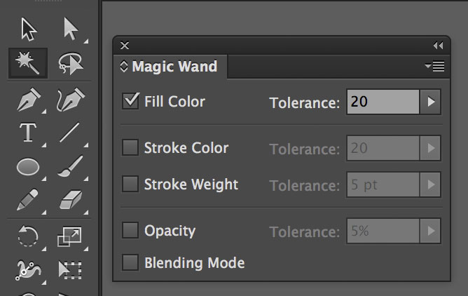Enable the Blending Mode checkbox

point(130,262)
